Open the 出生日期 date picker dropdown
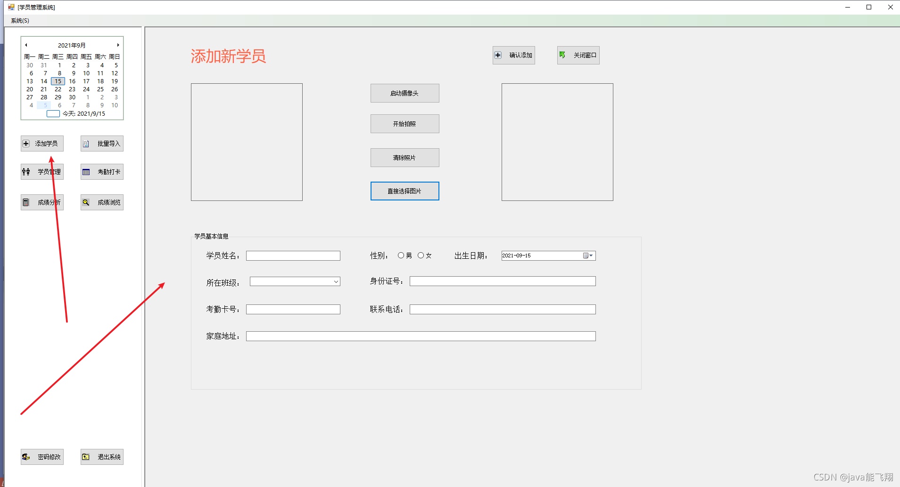The image size is (900, 487). [589, 255]
